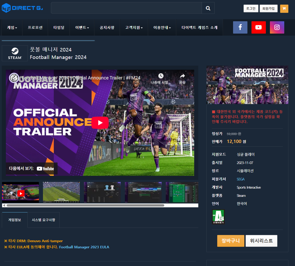This screenshot has height=266, width=295.
Task: Click the video title Football Manager 2024 trailer
Action: (81, 78)
